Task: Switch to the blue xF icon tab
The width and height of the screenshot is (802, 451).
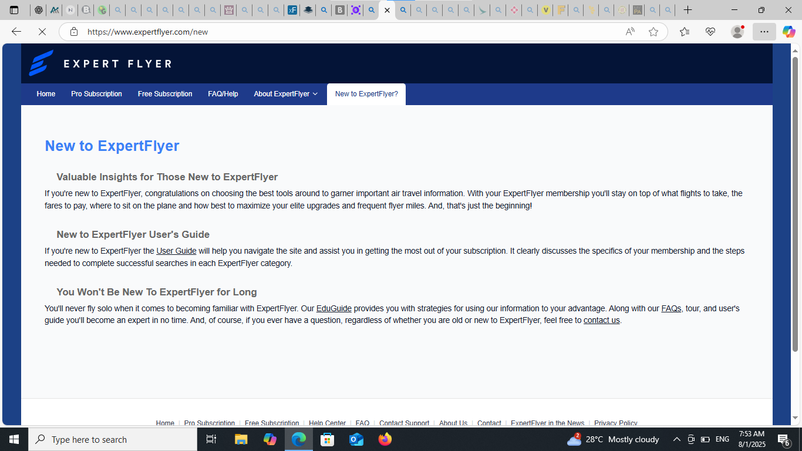Action: (x=292, y=10)
